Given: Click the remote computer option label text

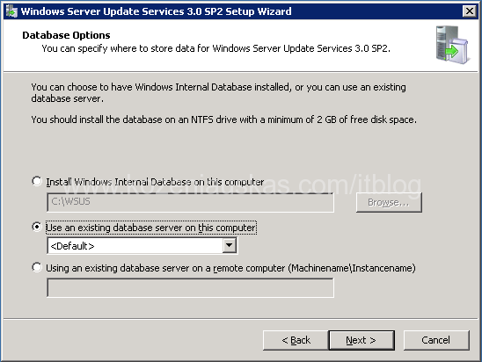Looking at the screenshot, I should [x=230, y=268].
